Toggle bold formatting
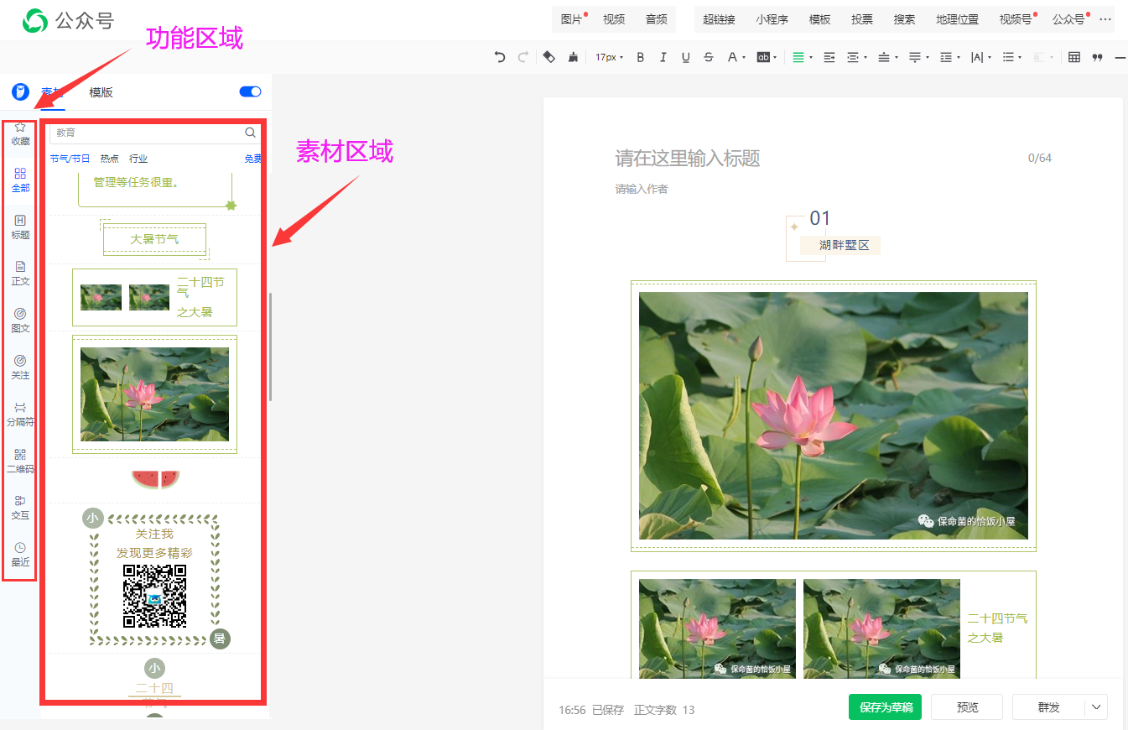Screen dimensions: 1128x730 tap(641, 57)
